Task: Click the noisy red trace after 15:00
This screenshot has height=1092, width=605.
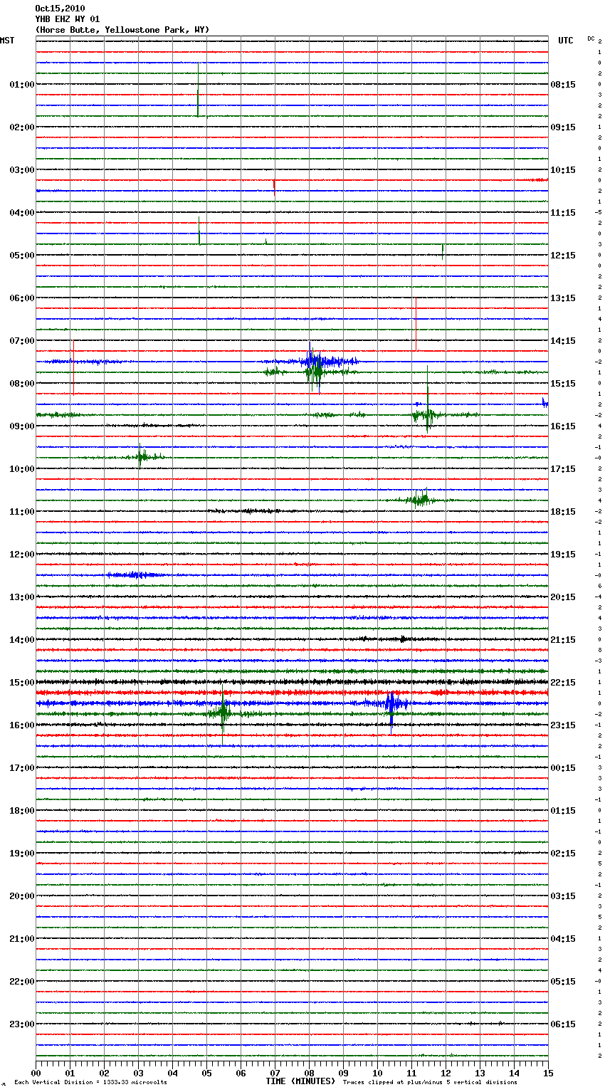Action: 292,693
